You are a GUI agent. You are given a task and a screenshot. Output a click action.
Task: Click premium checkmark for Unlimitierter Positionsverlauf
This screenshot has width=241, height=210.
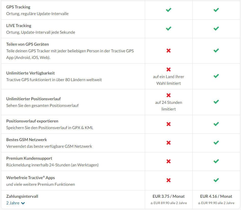216,102
